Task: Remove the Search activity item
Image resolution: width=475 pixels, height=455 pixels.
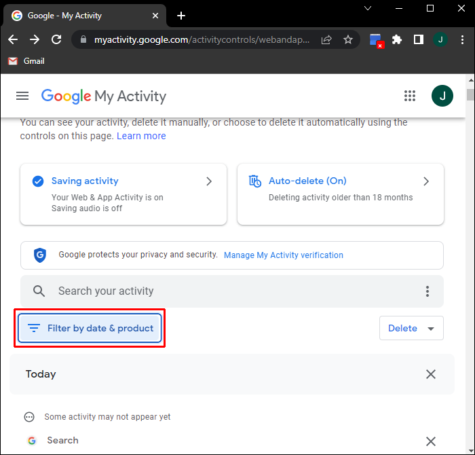Action: pos(430,441)
